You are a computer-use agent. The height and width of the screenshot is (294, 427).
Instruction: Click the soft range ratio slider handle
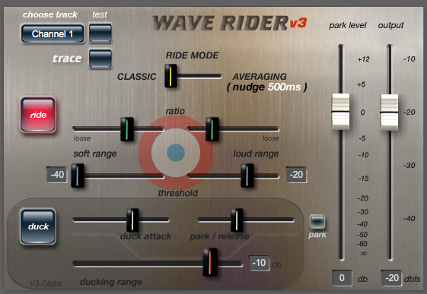127,129
